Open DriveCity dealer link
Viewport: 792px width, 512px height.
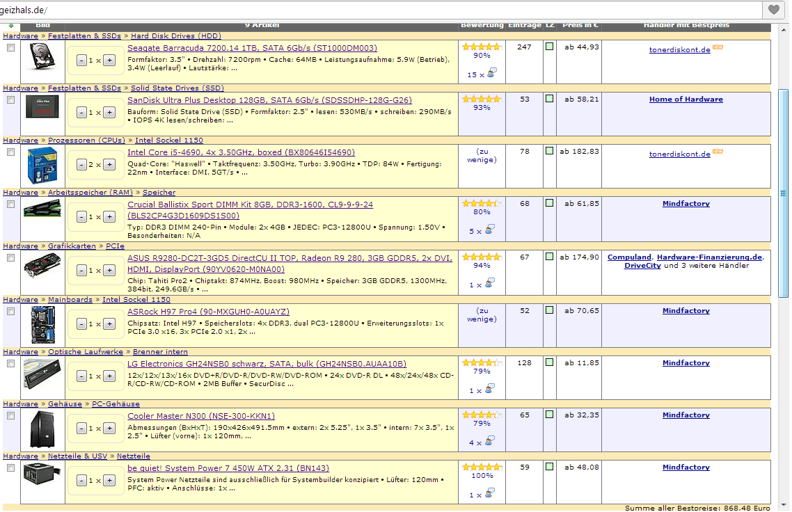tap(642, 266)
